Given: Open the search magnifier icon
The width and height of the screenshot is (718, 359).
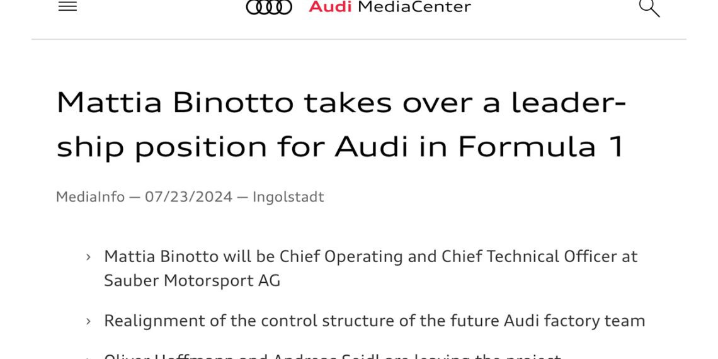Looking at the screenshot, I should (649, 8).
